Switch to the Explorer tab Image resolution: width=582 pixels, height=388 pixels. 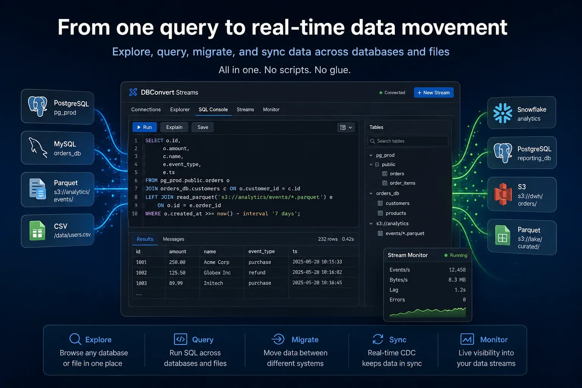pyautogui.click(x=180, y=110)
